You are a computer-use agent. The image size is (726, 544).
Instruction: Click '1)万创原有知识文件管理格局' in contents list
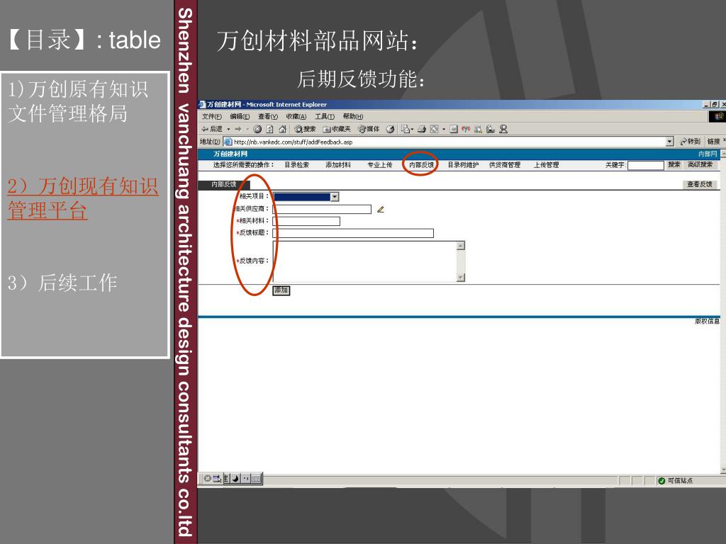(78, 101)
